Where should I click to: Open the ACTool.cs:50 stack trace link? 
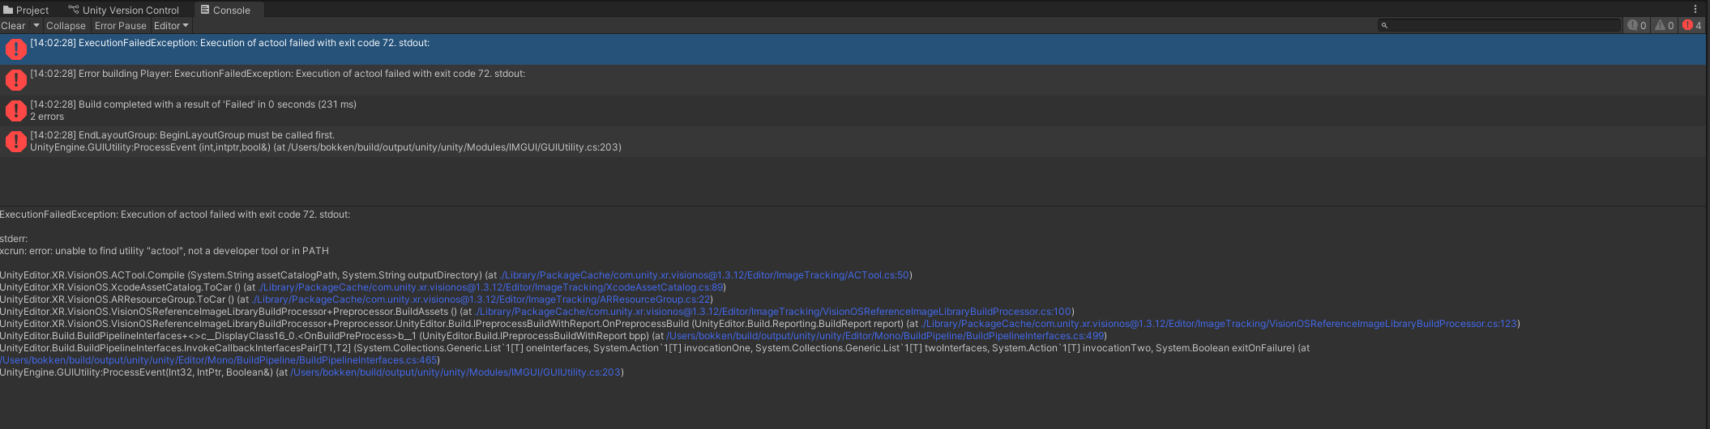(x=705, y=275)
